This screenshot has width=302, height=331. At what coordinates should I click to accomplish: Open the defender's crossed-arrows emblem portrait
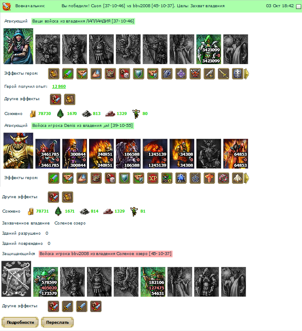point(16,279)
